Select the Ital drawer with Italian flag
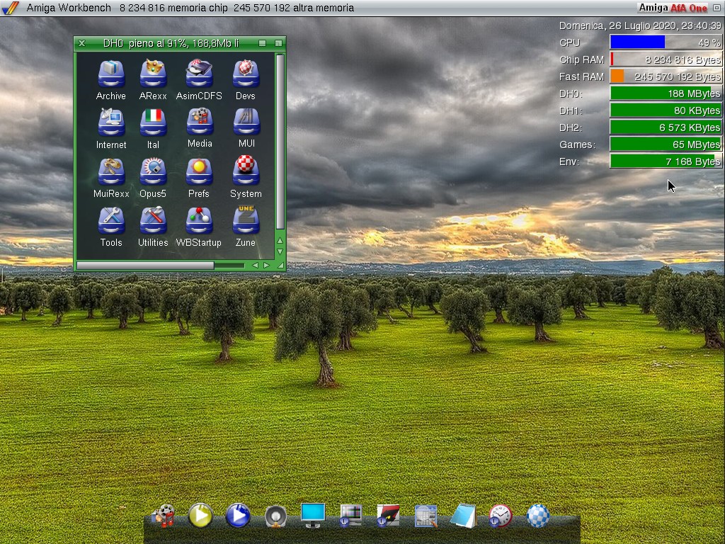This screenshot has height=544, width=725. pyautogui.click(x=153, y=123)
